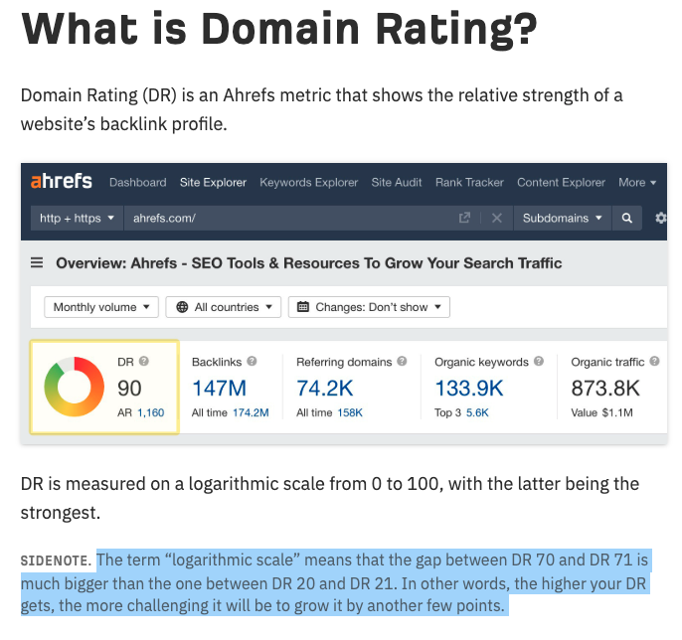Open URL in new tab icon
The height and width of the screenshot is (640, 682).
pos(464,218)
